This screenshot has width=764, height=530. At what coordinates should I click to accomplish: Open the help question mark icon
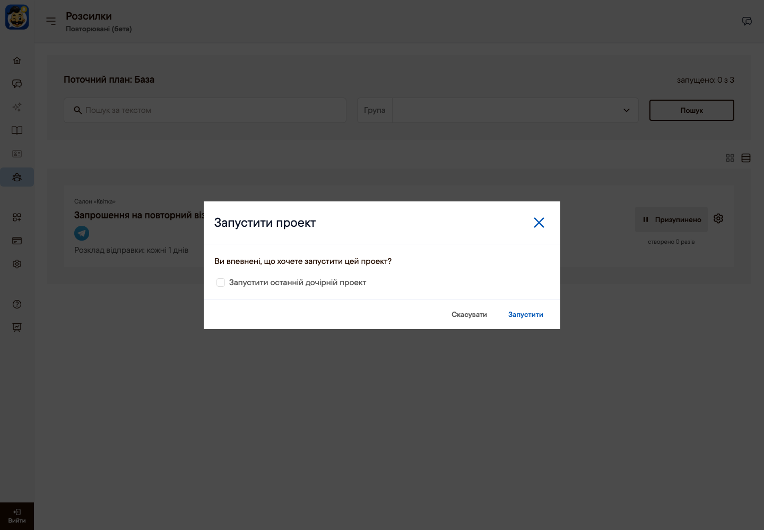pos(17,304)
